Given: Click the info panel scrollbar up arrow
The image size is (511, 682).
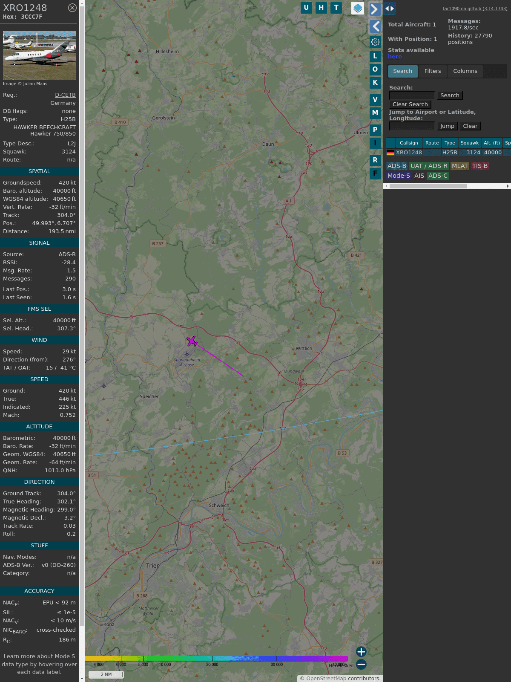Looking at the screenshot, I should pos(82,3).
